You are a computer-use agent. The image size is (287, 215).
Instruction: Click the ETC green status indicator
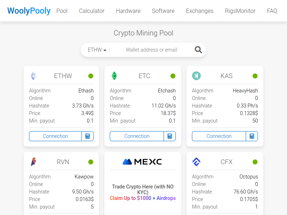tap(173, 76)
